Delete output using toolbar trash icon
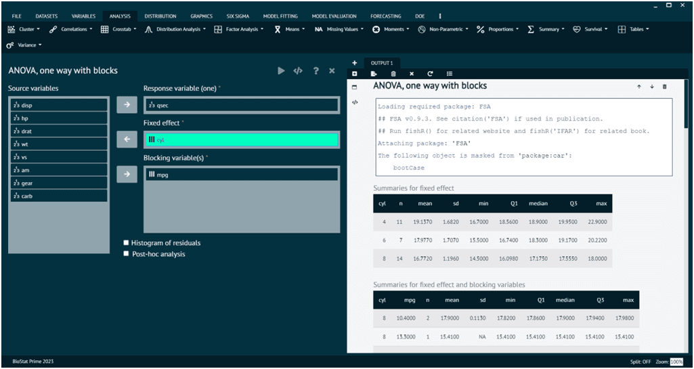The width and height of the screenshot is (694, 369). (393, 74)
